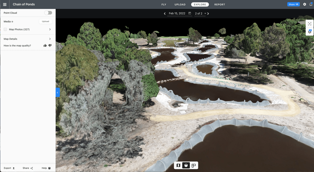314x172 pixels.
Task: Give thumbs up for map quality
Action: [45, 45]
